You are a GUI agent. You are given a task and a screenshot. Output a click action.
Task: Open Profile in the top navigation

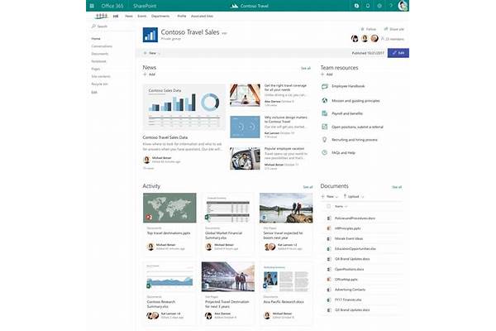[x=182, y=17]
